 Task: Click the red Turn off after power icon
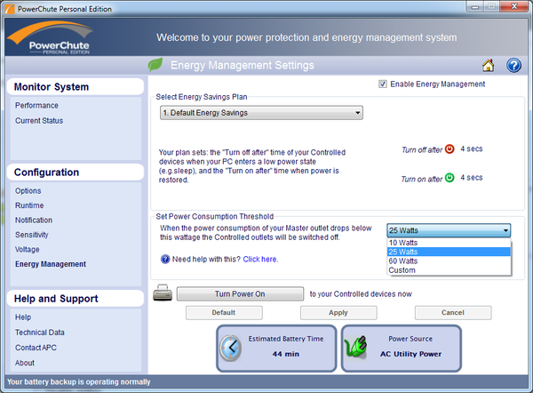click(x=449, y=149)
